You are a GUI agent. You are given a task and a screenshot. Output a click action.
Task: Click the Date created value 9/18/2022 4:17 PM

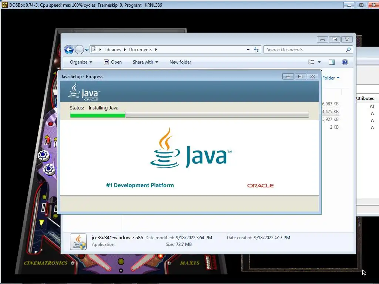pos(272,238)
